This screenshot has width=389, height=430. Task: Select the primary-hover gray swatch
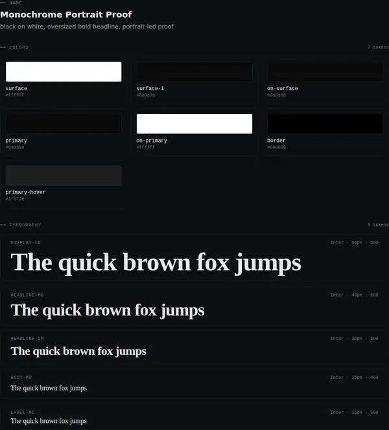coord(64,175)
